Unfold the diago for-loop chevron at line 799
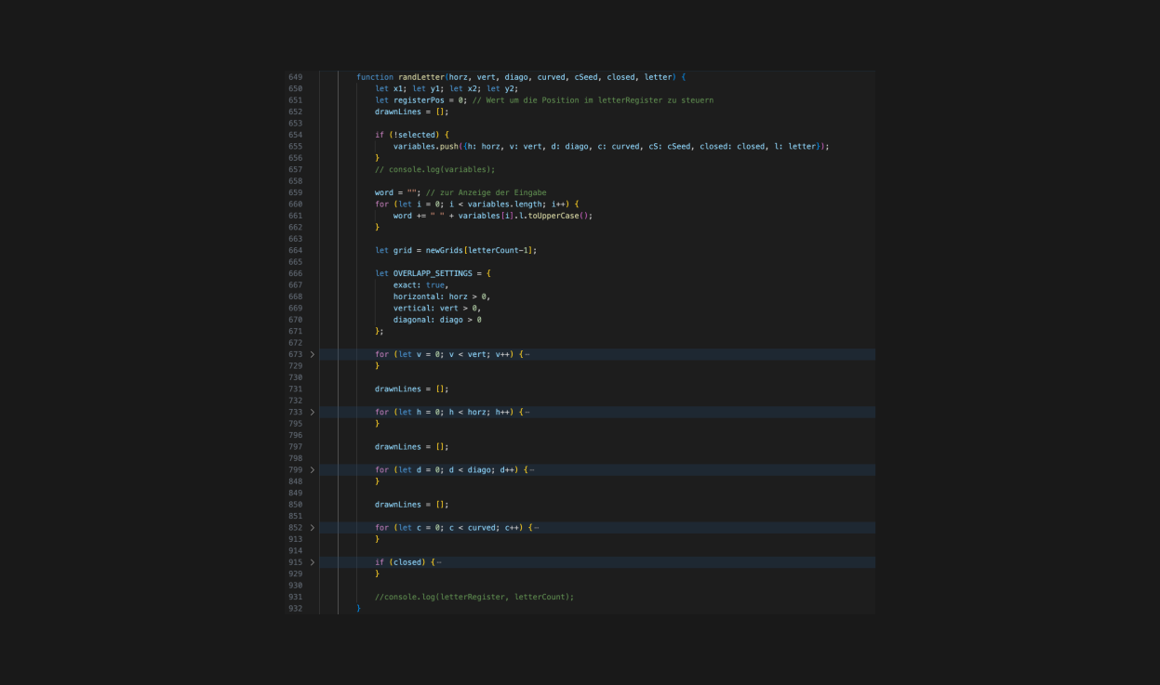The width and height of the screenshot is (1160, 685). pos(313,470)
